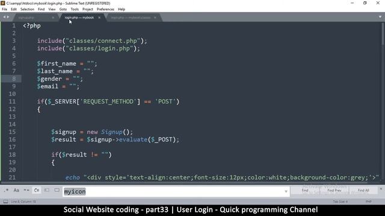Click the Find Prev button
This screenshot has width=385, height=216.
tap(334, 190)
